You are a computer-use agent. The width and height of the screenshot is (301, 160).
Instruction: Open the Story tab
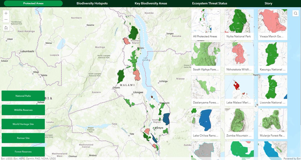click(x=268, y=3)
